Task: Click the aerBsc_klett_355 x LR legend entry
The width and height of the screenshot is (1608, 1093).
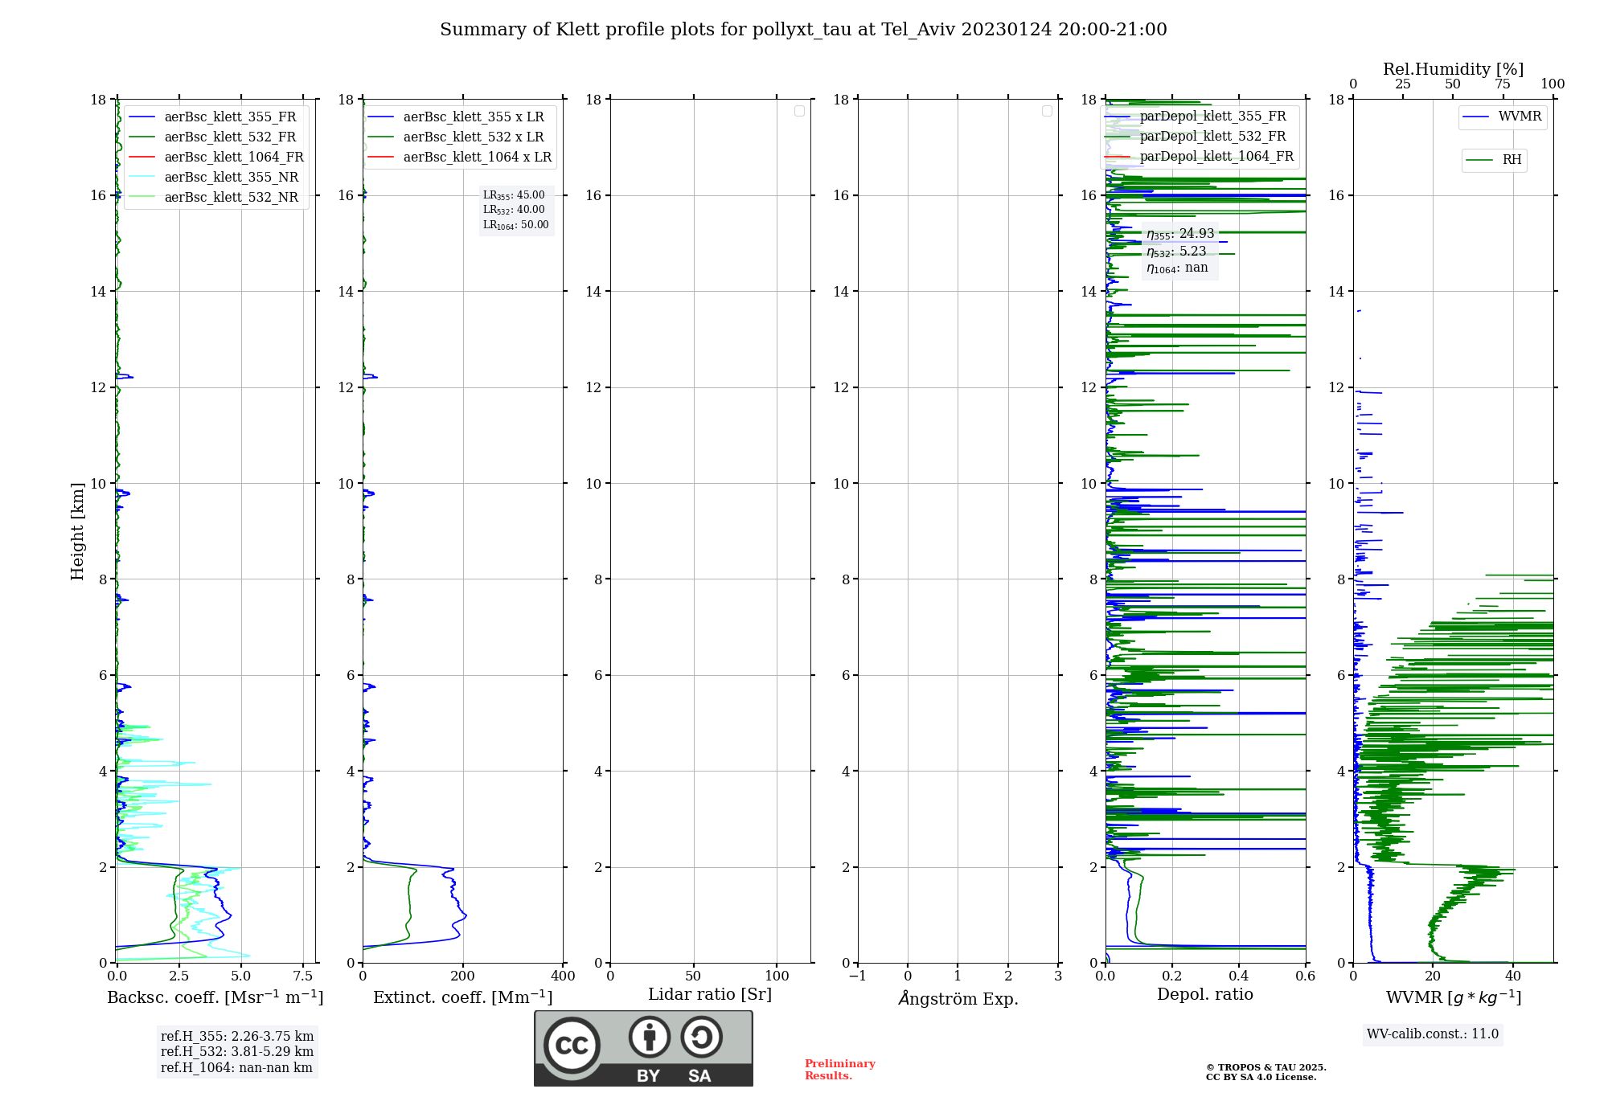Action: tap(457, 117)
